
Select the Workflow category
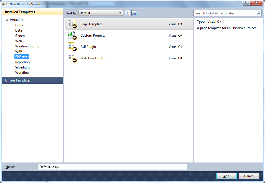tap(22, 73)
